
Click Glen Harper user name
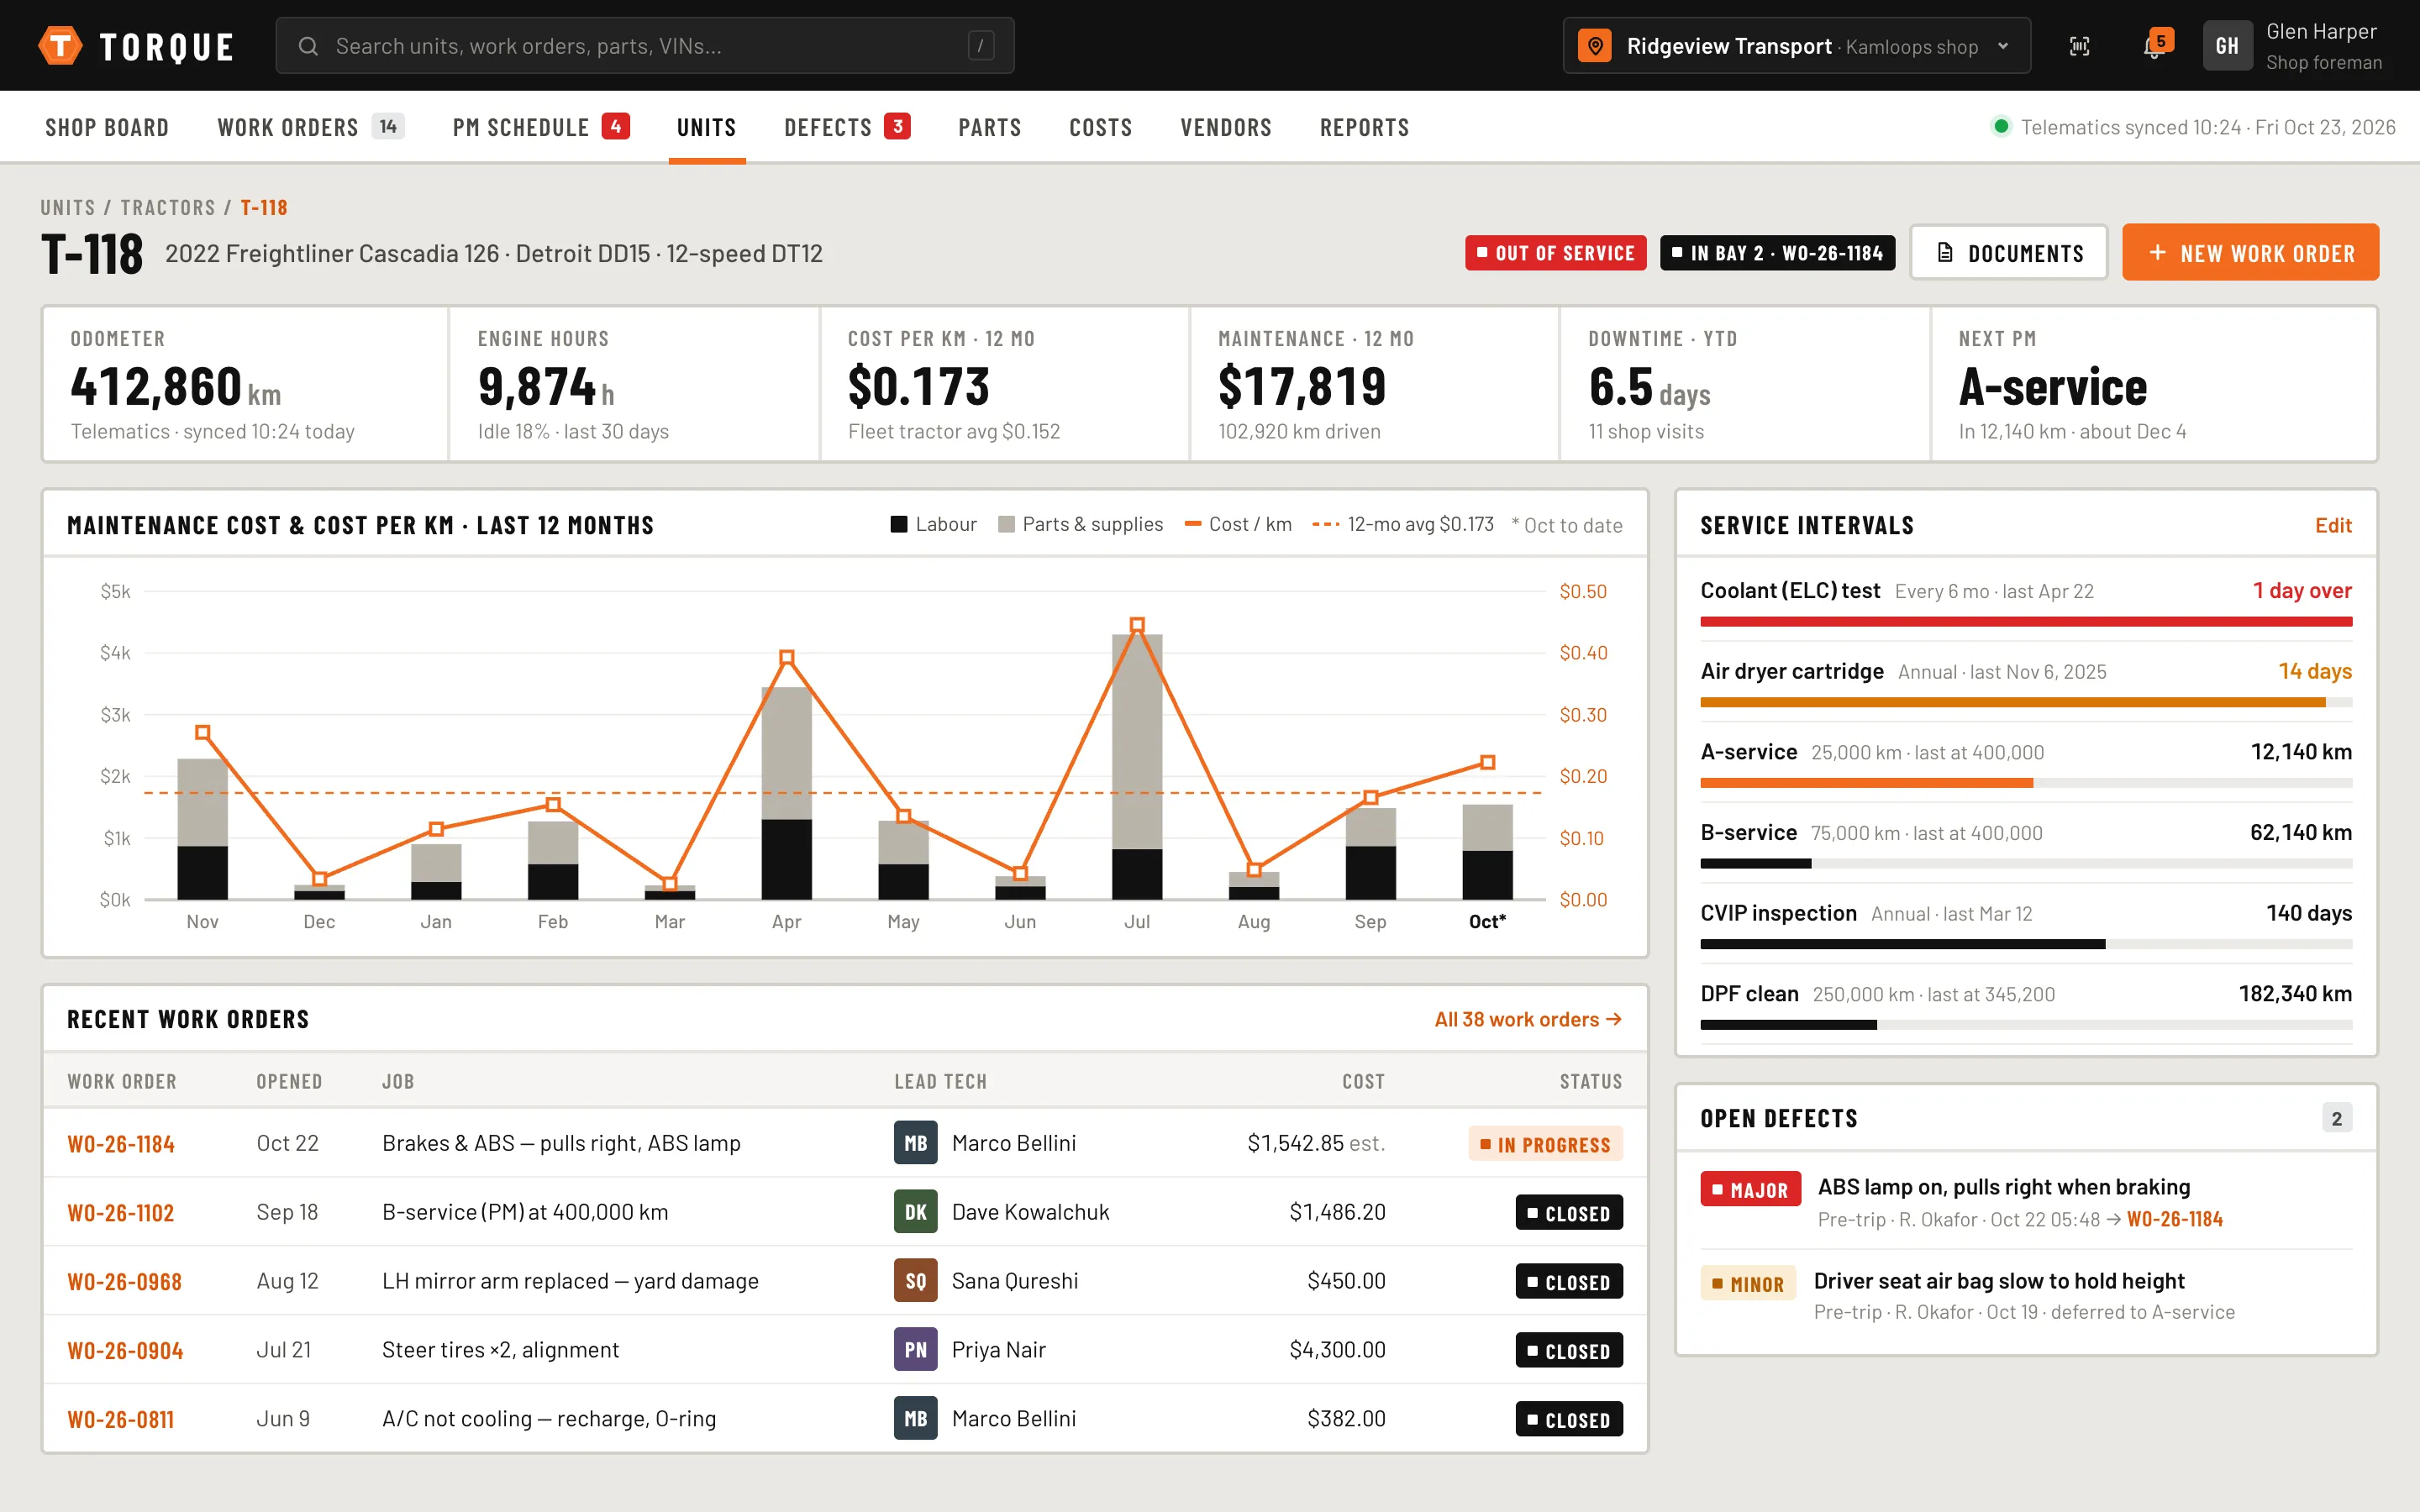[x=2321, y=32]
